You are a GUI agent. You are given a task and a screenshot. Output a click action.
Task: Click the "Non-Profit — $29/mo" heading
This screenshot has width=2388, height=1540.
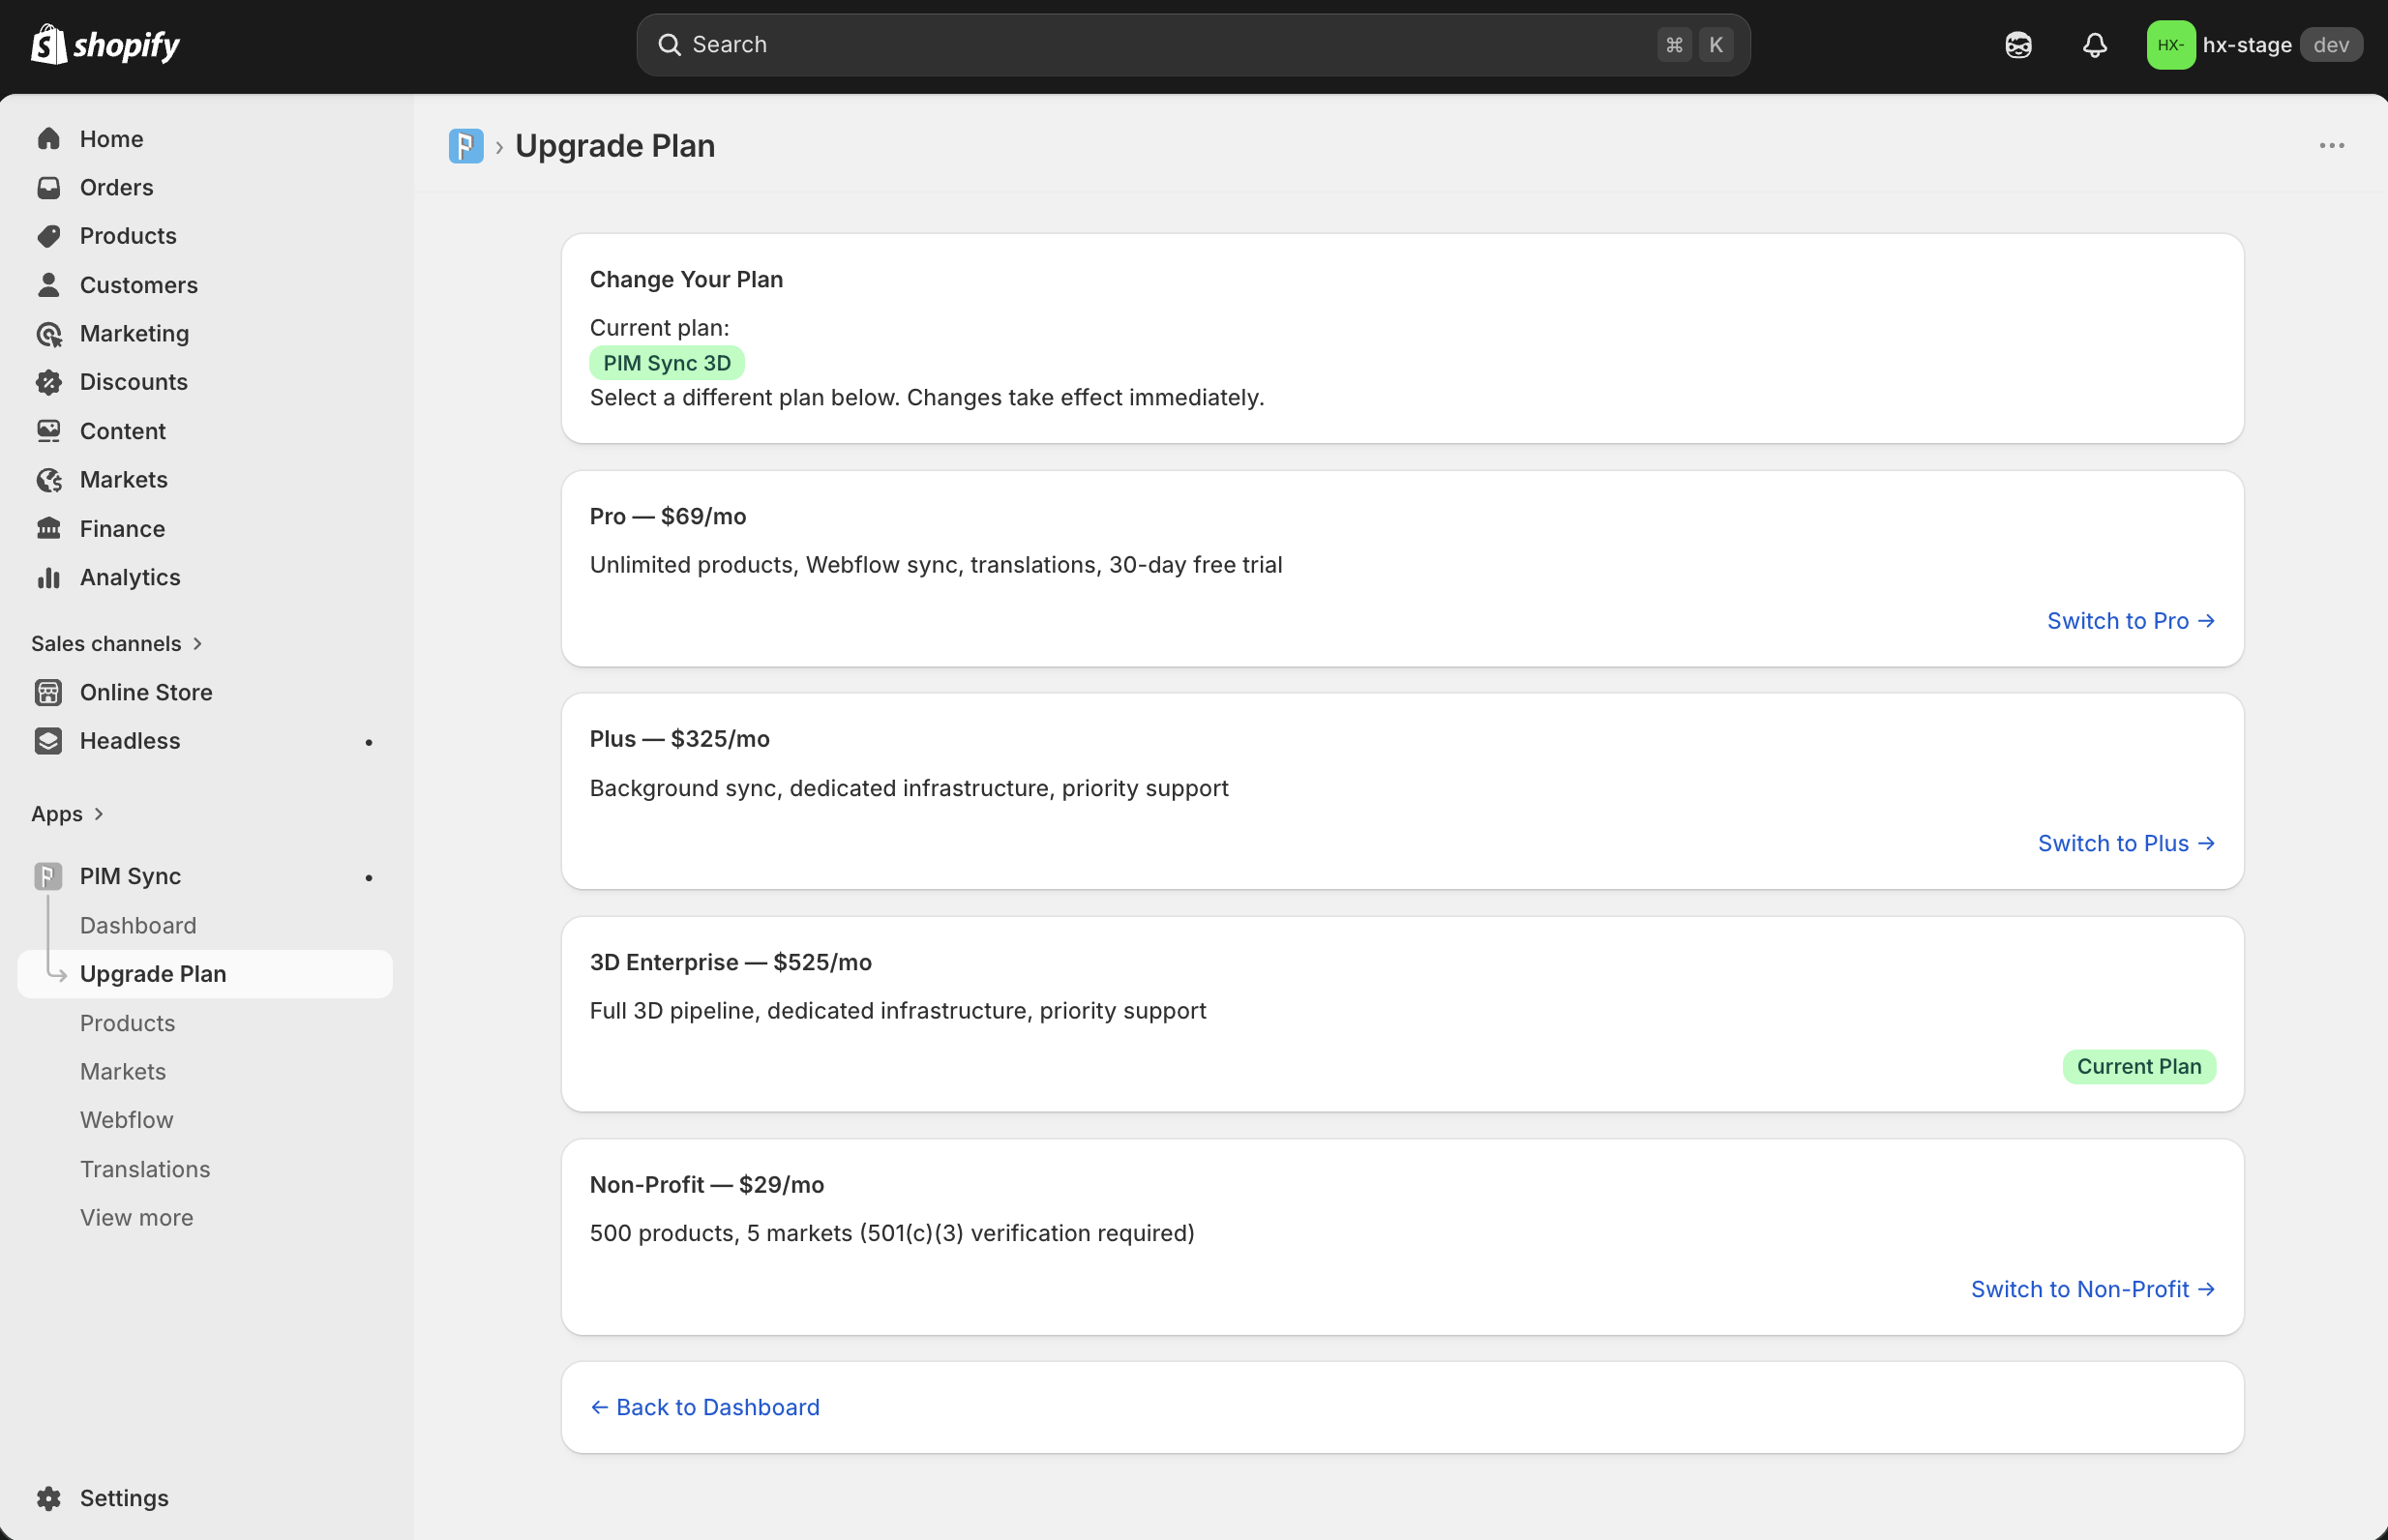tap(707, 1186)
